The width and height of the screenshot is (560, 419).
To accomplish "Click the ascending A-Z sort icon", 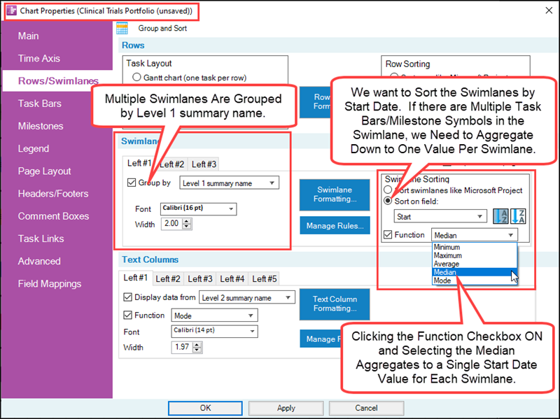I will coord(500,215).
